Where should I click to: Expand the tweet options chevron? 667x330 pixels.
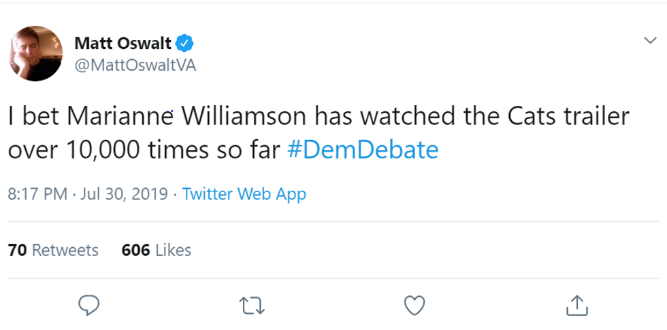click(x=650, y=41)
